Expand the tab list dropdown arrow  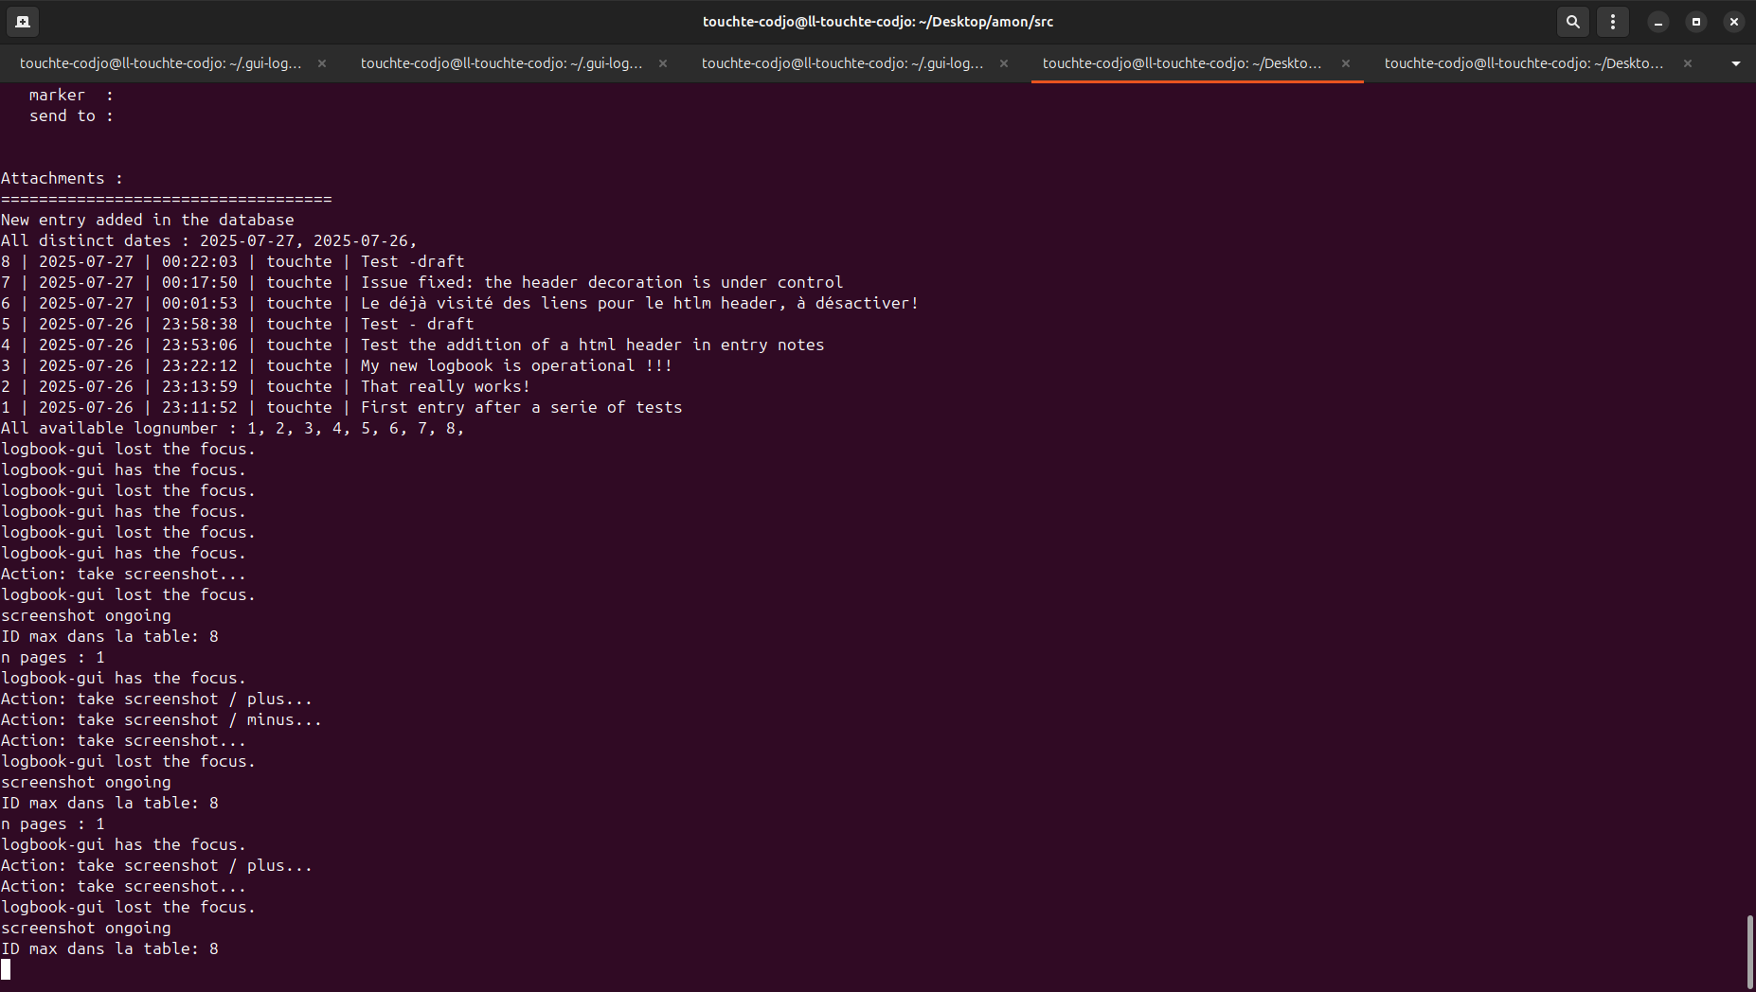click(x=1736, y=63)
